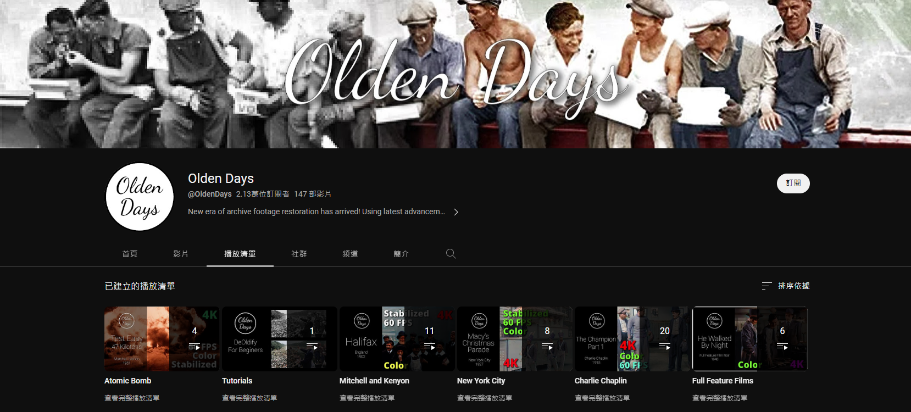Viewport: 911px width, 412px height.
Task: Open the 社群 (Community) tab
Action: pyautogui.click(x=299, y=254)
